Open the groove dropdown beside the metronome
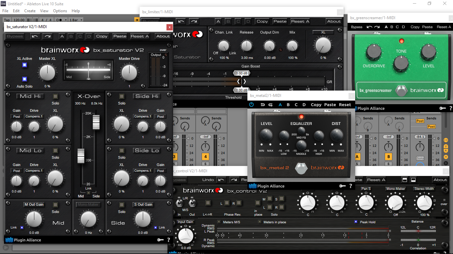Image resolution: width=453 pixels, height=254 pixels. click(x=66, y=20)
